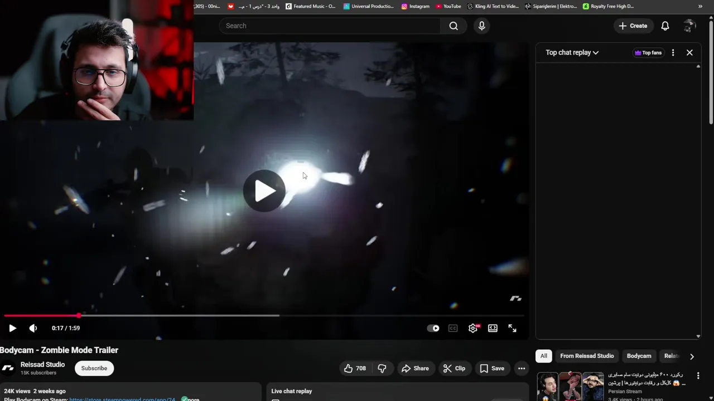The height and width of the screenshot is (401, 714).
Task: Click the Top fans badge
Action: [648, 52]
